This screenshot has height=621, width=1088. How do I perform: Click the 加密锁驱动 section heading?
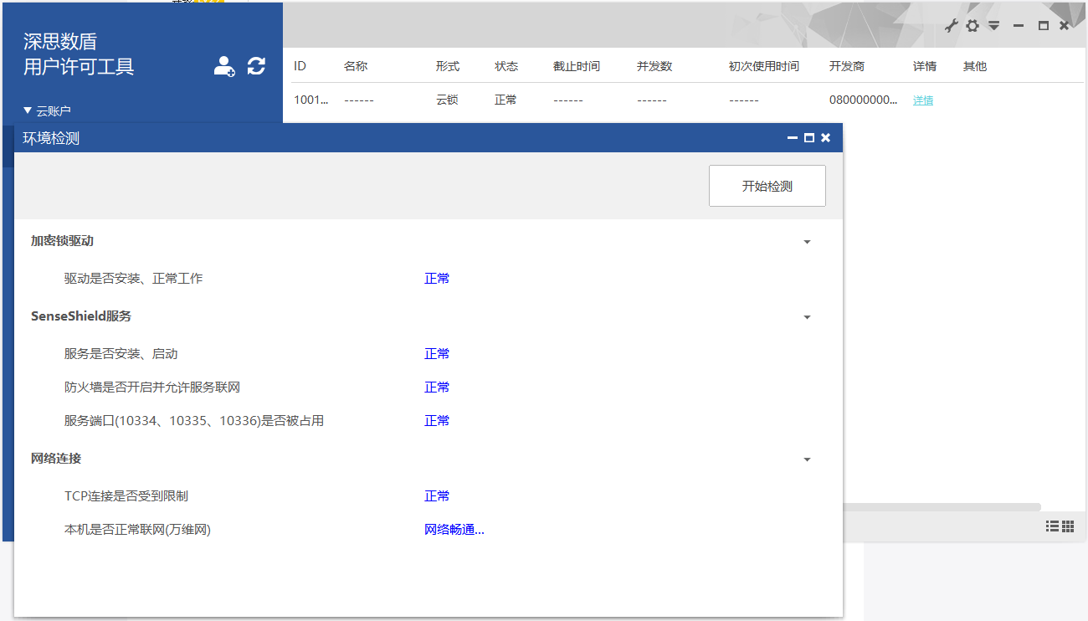[63, 241]
